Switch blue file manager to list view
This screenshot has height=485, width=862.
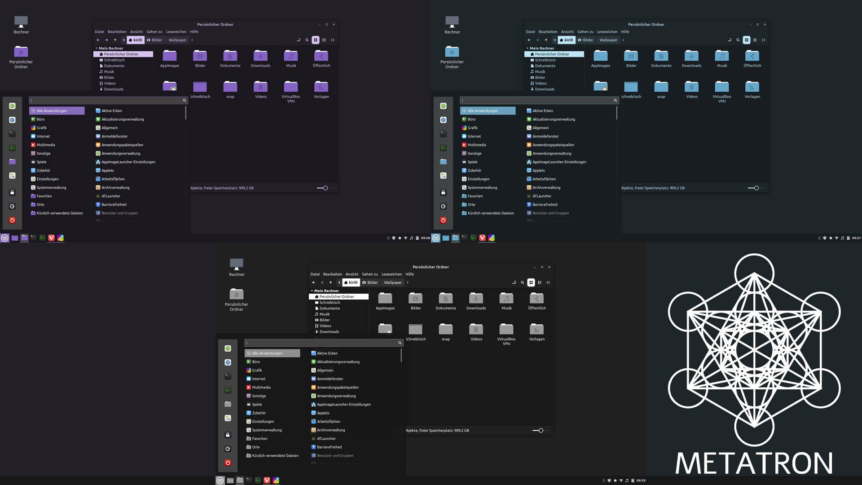[755, 40]
